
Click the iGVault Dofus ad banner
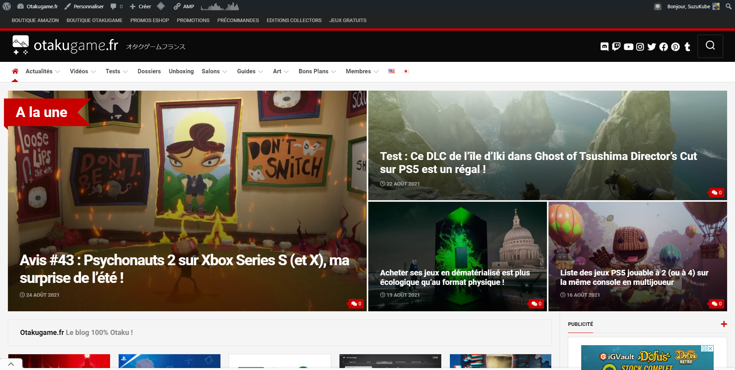click(x=647, y=358)
